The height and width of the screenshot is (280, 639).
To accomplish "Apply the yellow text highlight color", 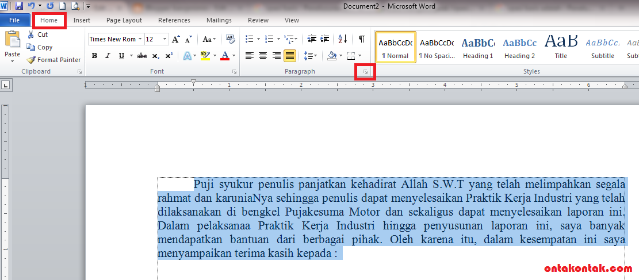I will (205, 56).
